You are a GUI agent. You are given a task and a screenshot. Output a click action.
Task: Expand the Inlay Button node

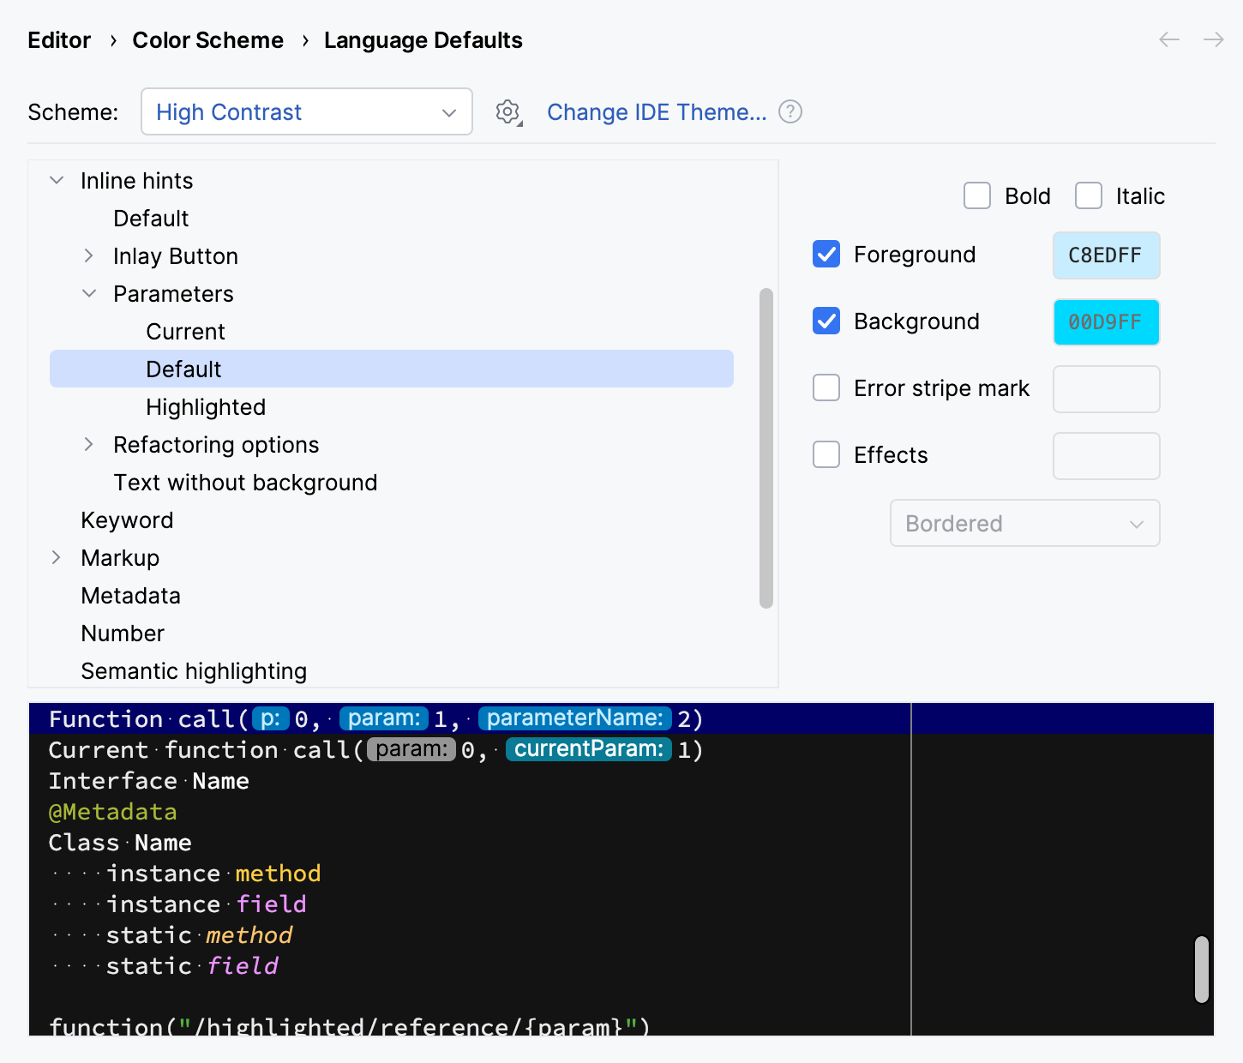(89, 255)
